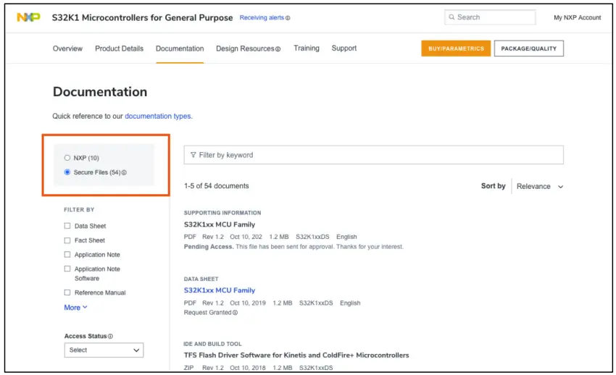
Task: Click the S32K1 Microcontrollers for General Purpose title
Action: (x=142, y=17)
